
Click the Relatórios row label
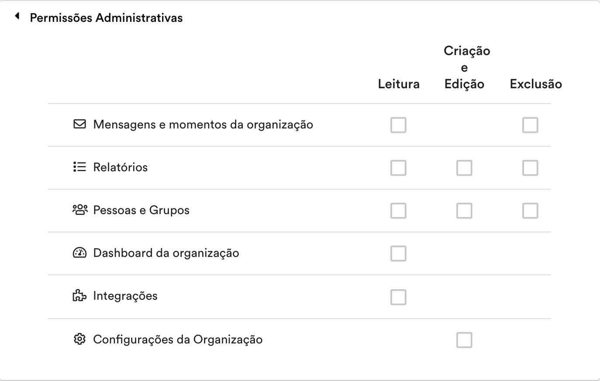point(121,167)
